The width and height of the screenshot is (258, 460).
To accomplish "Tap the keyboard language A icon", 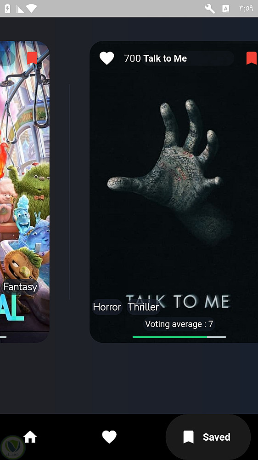I will (226, 8).
